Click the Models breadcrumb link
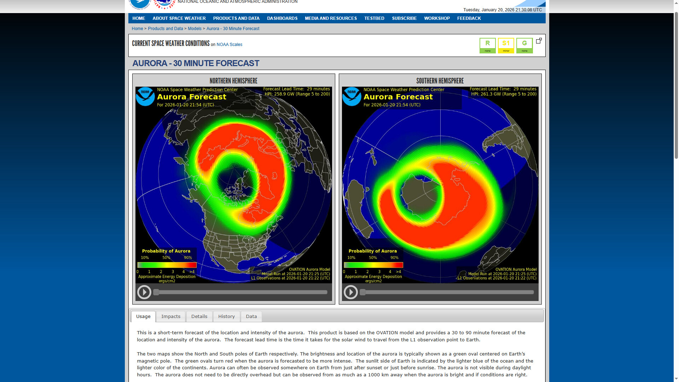 pos(195,29)
